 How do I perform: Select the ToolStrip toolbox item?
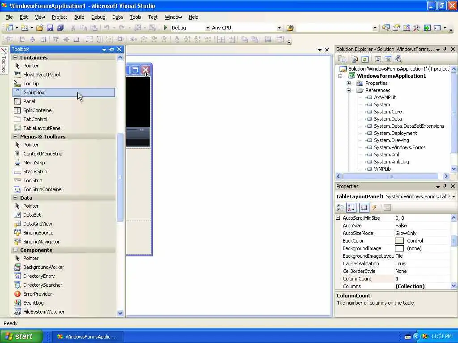(64, 180)
